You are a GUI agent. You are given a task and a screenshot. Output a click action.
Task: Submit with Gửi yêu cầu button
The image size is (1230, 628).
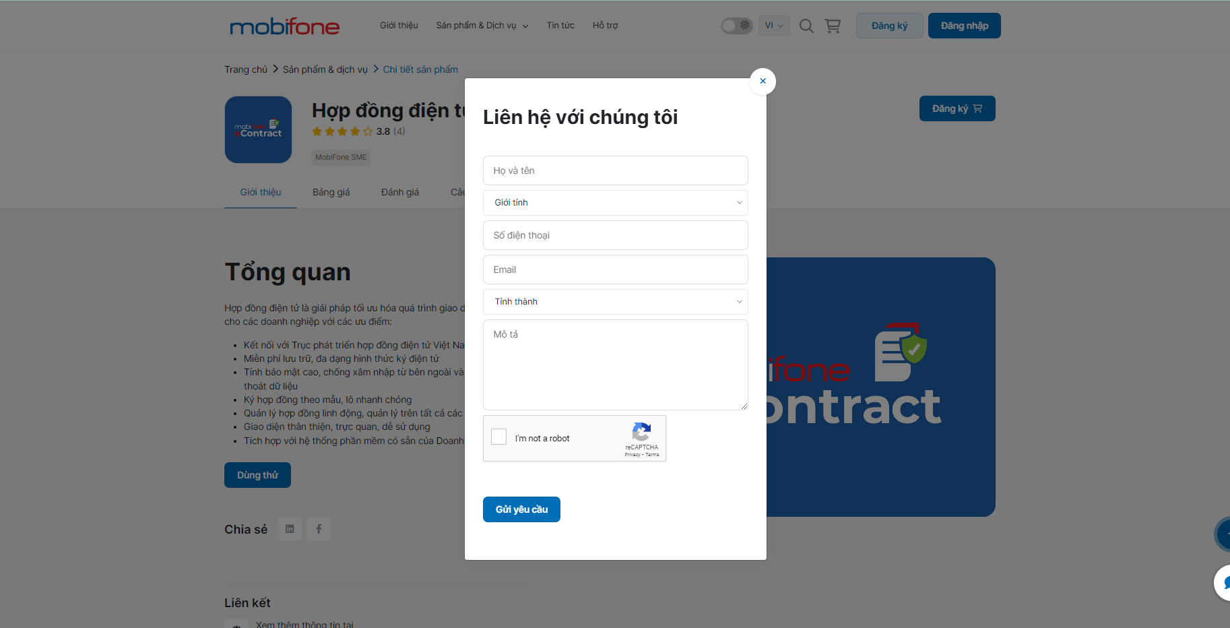pos(521,509)
